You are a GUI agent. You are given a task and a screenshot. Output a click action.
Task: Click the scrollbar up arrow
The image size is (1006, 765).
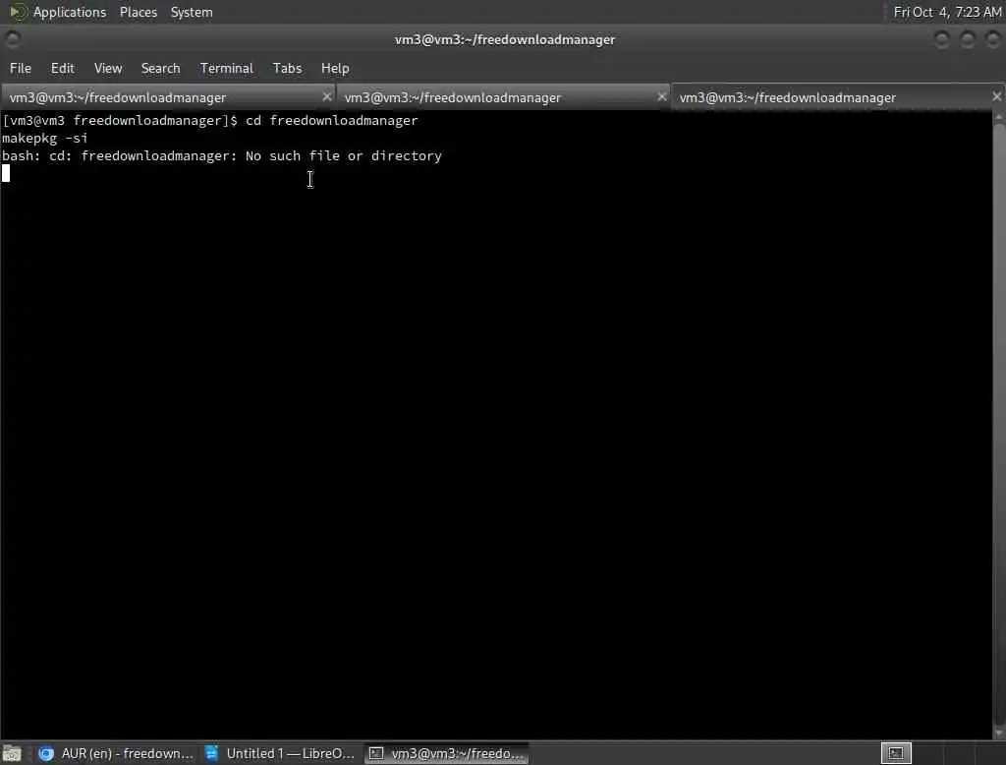tap(999, 118)
